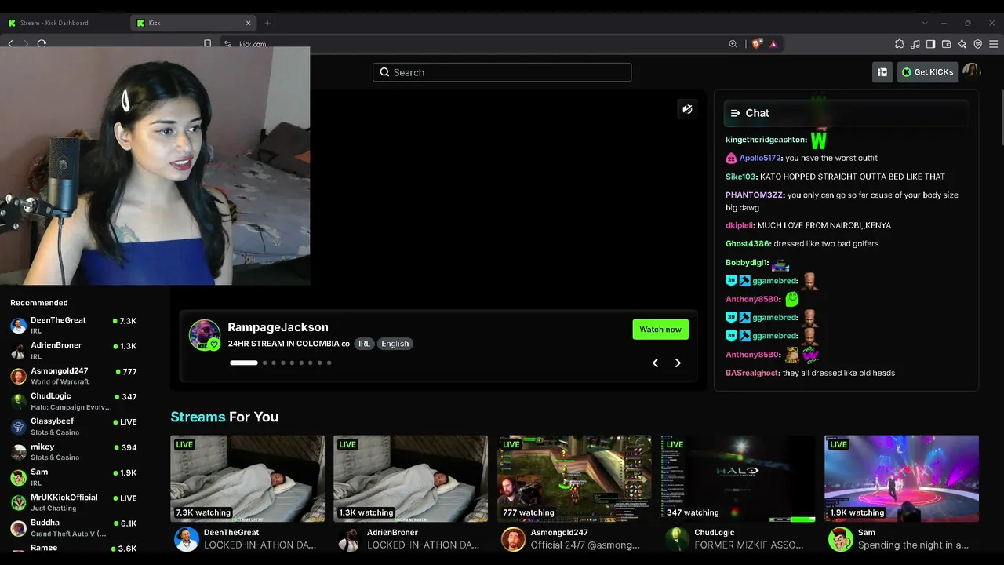Open the browser extensions puzzle icon
The image size is (1004, 565).
pyautogui.click(x=900, y=44)
